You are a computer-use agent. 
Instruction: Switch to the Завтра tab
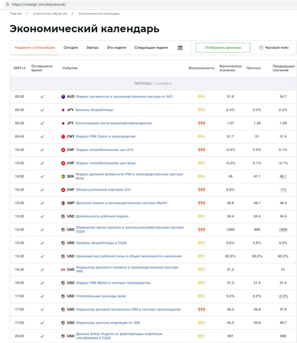pos(92,48)
